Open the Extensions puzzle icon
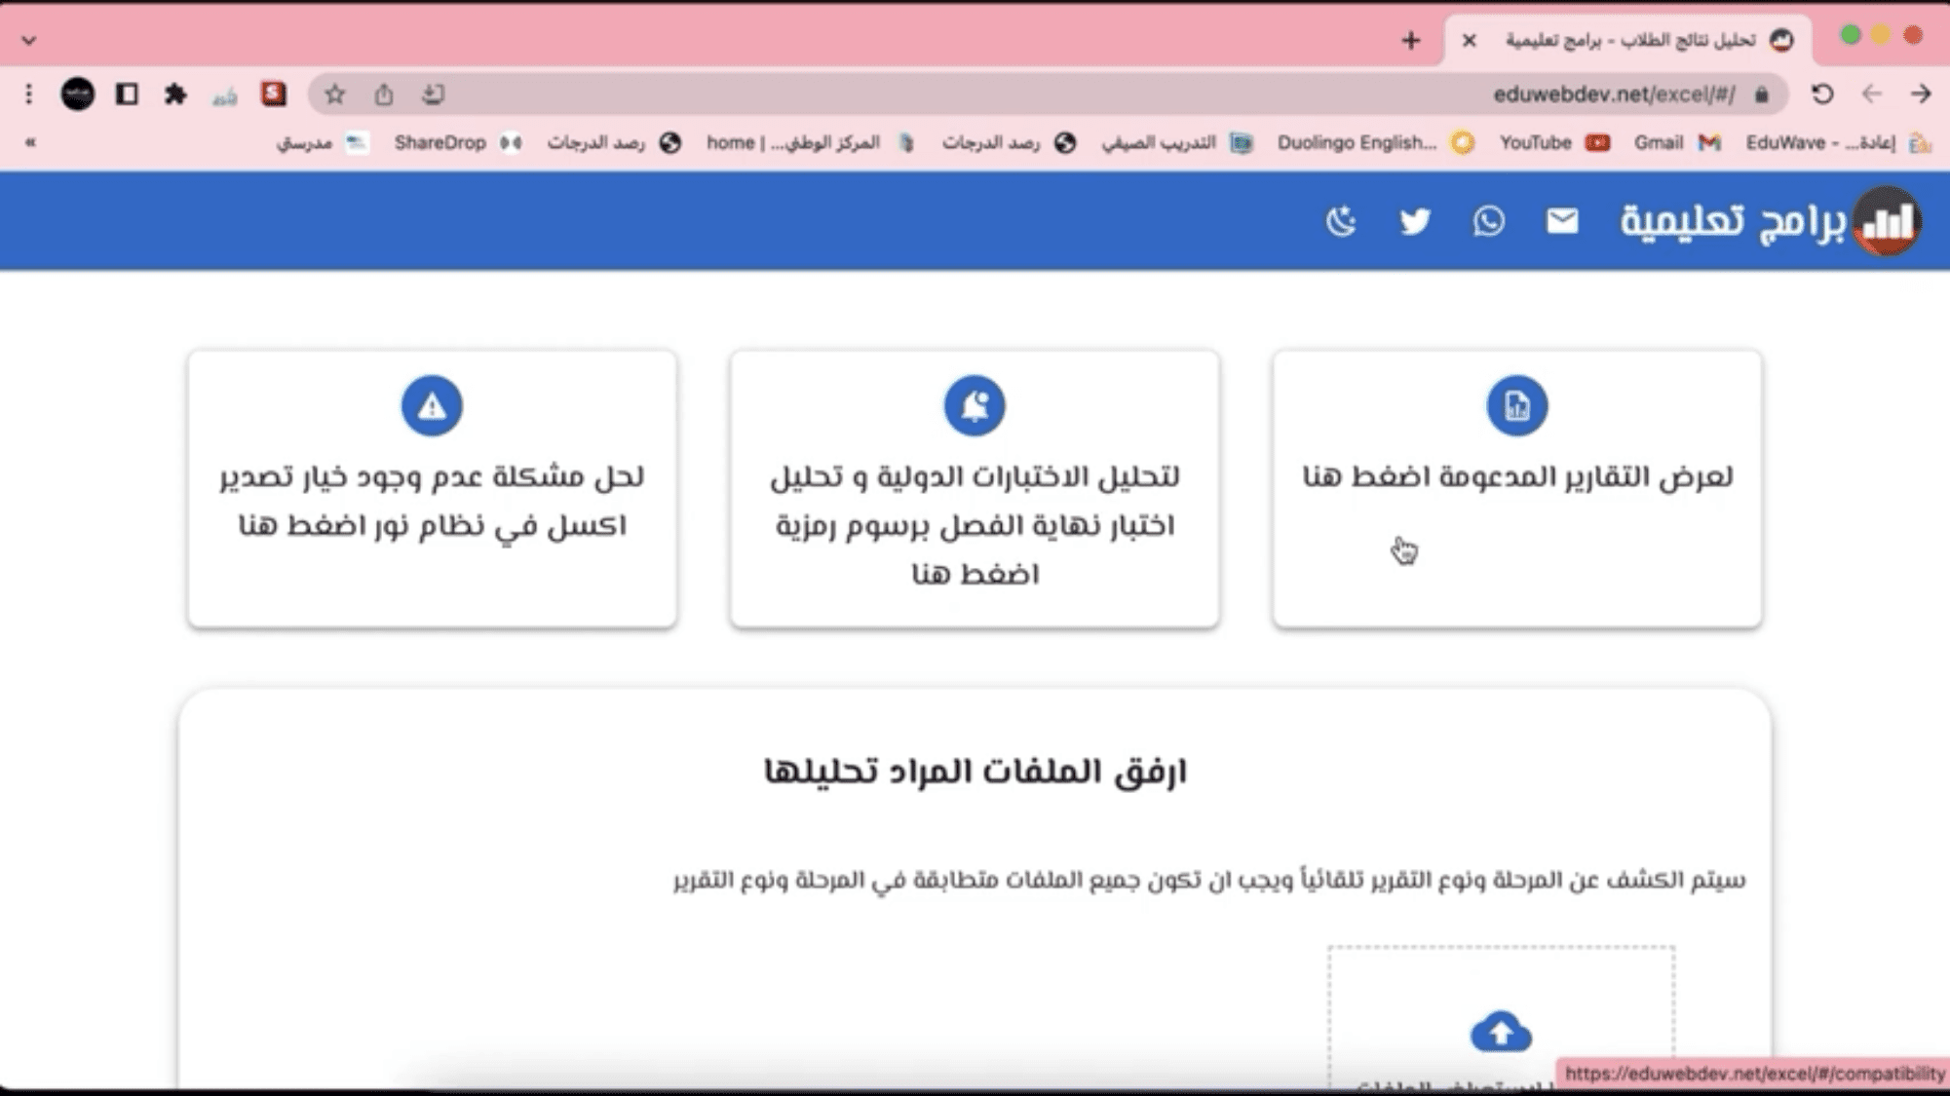Viewport: 1950px width, 1096px height. pyautogui.click(x=175, y=94)
